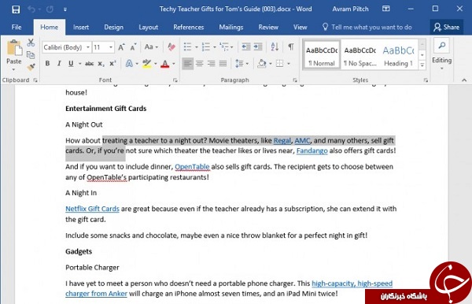
Task: Switch to the Design tab
Action: 113,27
